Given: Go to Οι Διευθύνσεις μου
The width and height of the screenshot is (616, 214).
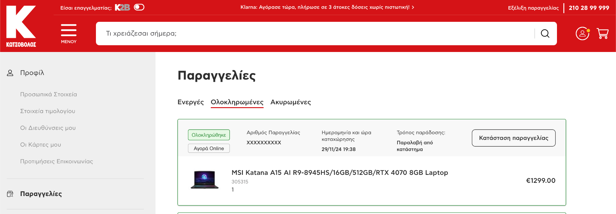Looking at the screenshot, I should coord(48,128).
